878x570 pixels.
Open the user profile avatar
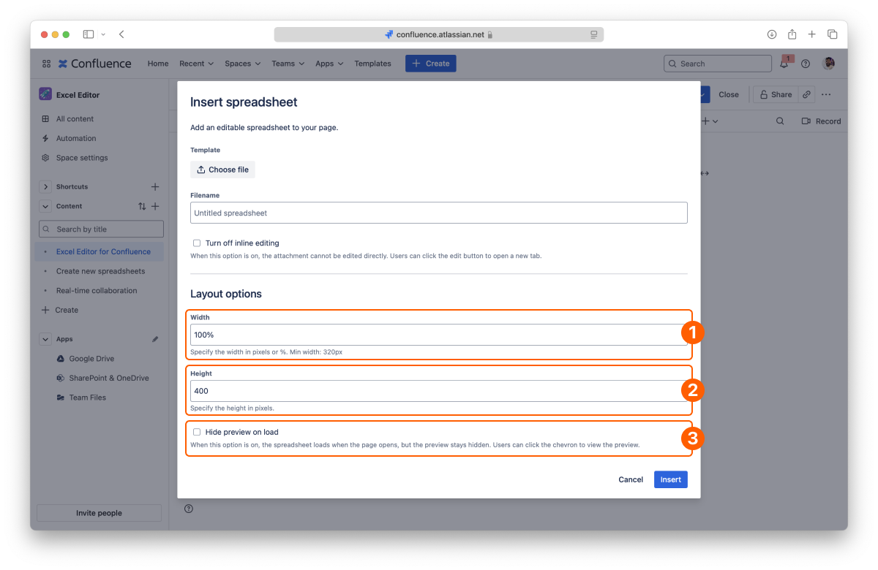[828, 64]
